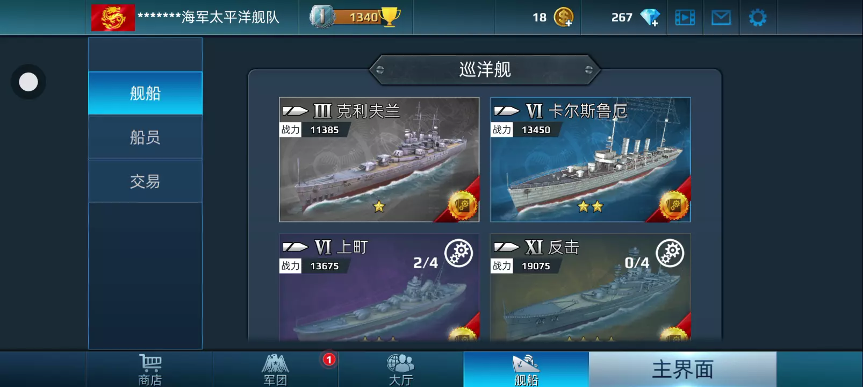Tap the video film reel icon
Image resolution: width=863 pixels, height=387 pixels.
coord(685,18)
